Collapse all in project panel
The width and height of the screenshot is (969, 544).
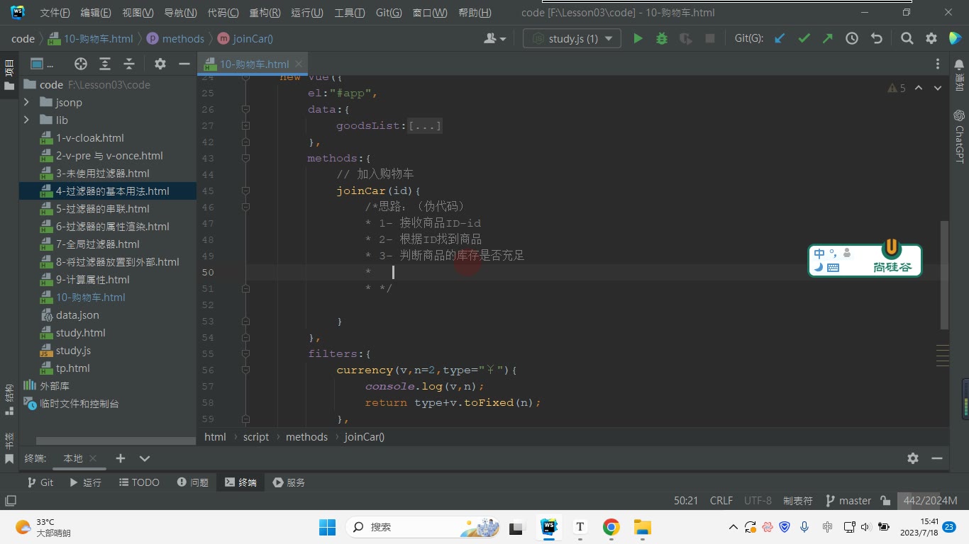(x=129, y=64)
